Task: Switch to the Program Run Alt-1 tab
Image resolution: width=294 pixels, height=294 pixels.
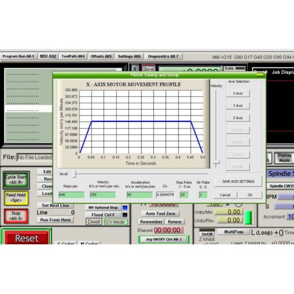Action: (18, 56)
